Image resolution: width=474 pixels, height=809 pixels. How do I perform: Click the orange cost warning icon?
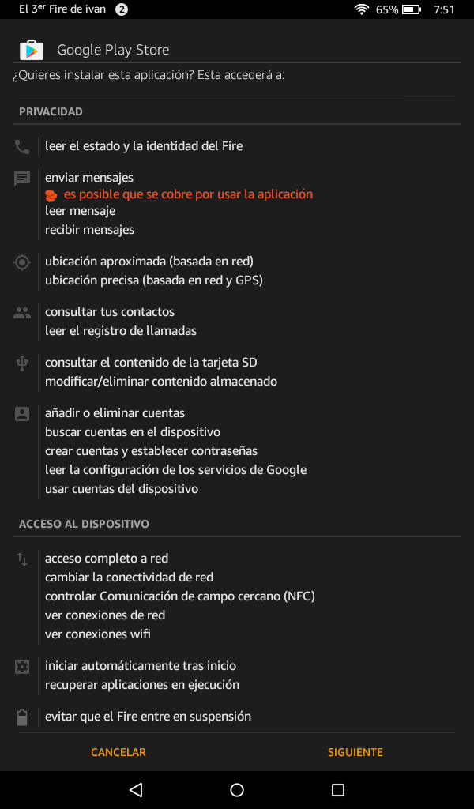pos(51,194)
